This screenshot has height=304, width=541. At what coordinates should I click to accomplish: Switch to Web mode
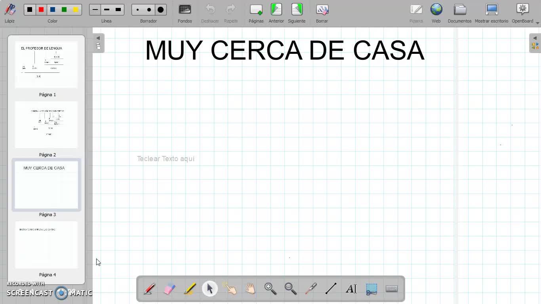pos(436,13)
